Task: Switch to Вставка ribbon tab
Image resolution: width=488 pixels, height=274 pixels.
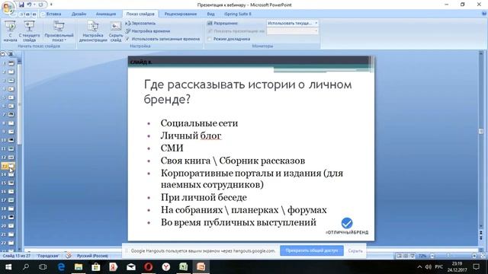Action: pyautogui.click(x=53, y=14)
